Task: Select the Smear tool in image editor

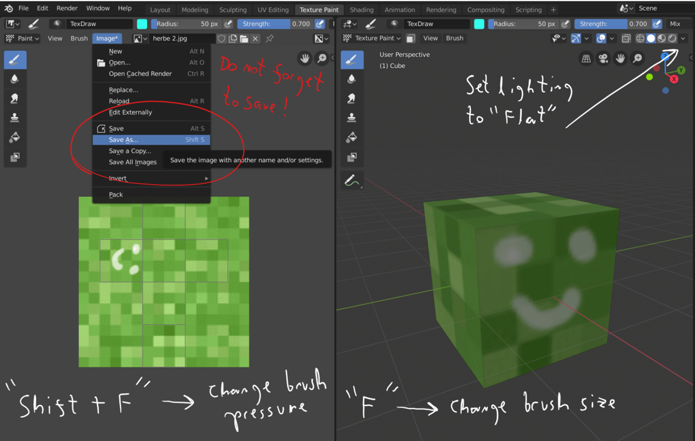Action: [x=14, y=99]
